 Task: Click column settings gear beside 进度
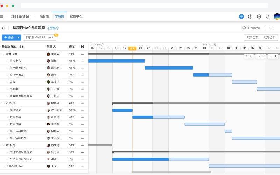click(x=82, y=47)
